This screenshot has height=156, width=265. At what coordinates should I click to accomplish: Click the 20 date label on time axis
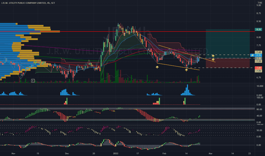pos(94,153)
